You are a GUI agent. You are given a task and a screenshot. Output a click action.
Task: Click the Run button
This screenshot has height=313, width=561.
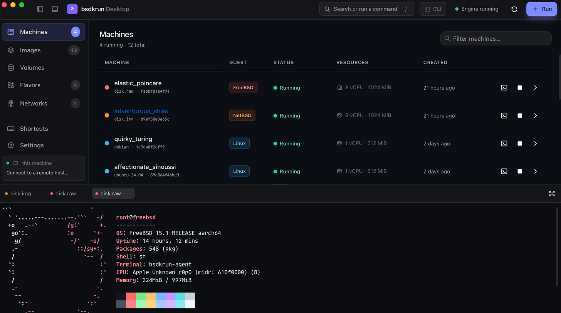click(542, 9)
